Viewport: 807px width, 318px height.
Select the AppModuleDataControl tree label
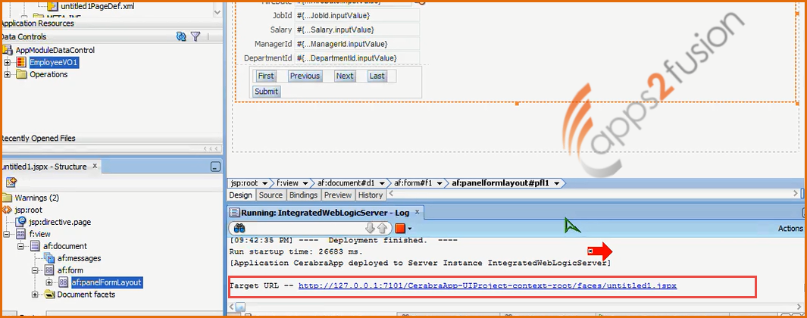[55, 50]
